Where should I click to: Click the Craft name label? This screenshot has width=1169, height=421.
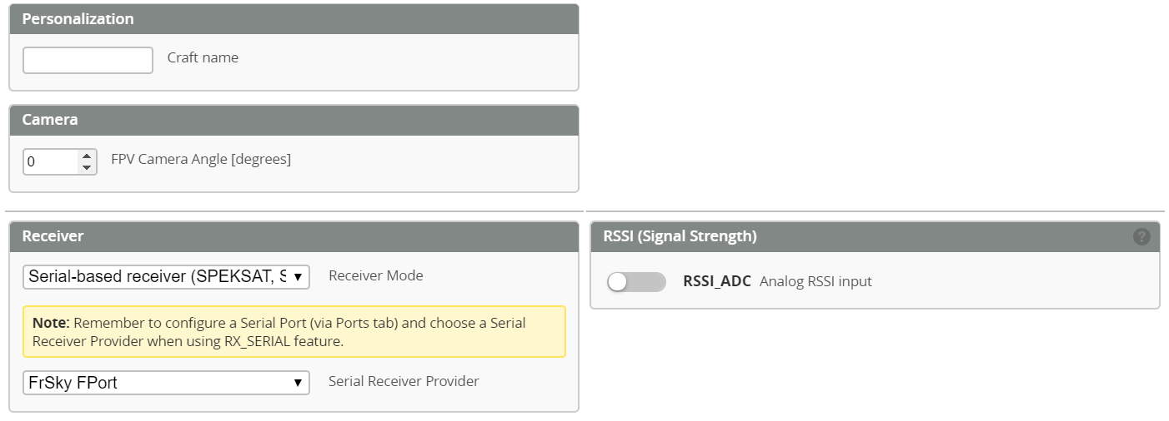click(x=203, y=58)
